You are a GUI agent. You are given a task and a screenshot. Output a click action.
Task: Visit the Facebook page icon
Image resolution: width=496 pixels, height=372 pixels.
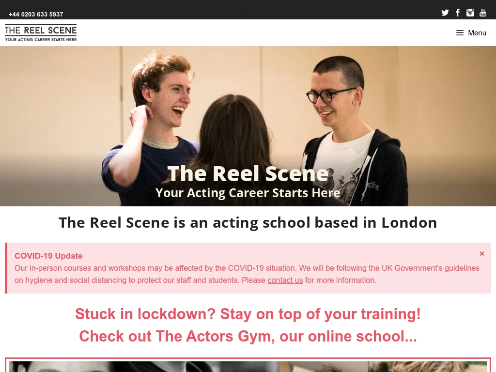click(x=458, y=13)
